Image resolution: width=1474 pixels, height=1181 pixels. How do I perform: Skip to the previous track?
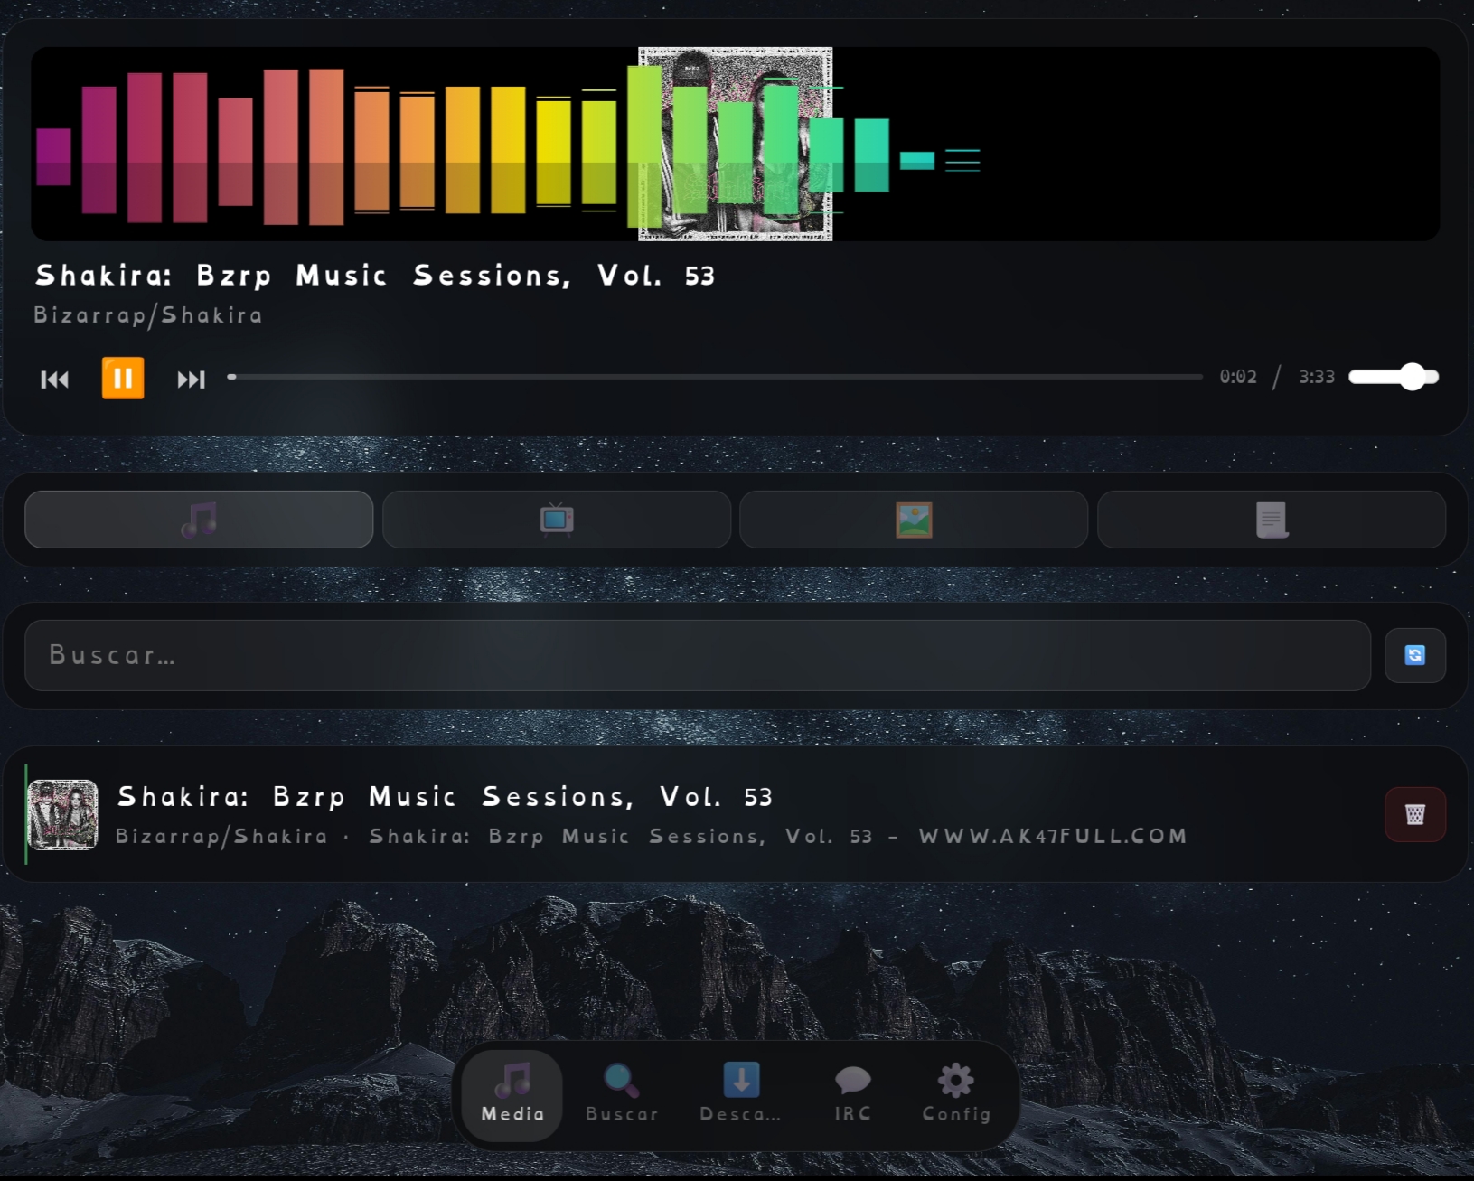click(54, 379)
